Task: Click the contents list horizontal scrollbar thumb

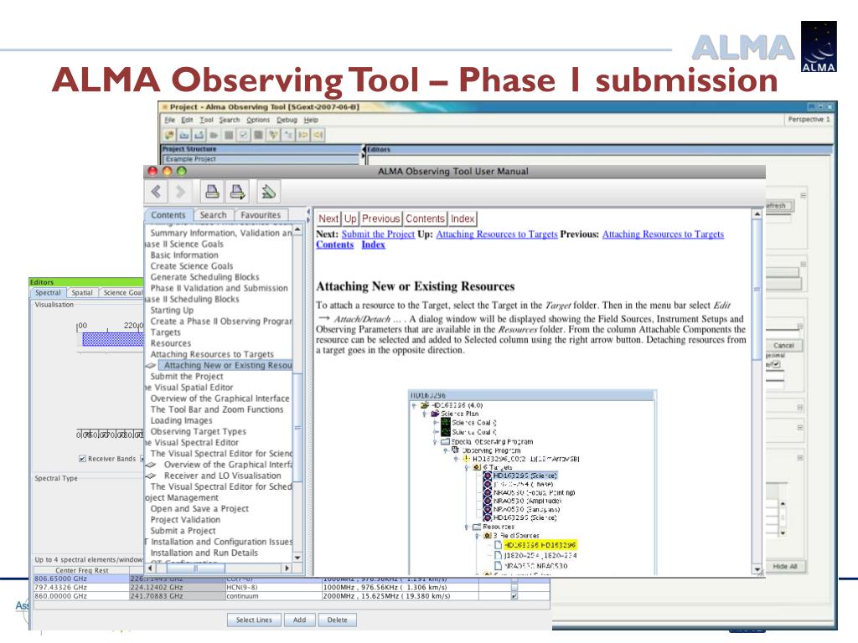Action: pos(196,568)
